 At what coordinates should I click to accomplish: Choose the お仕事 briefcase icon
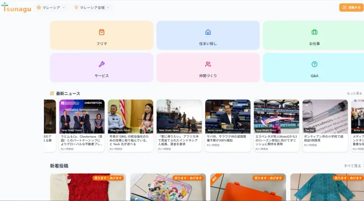pyautogui.click(x=314, y=32)
